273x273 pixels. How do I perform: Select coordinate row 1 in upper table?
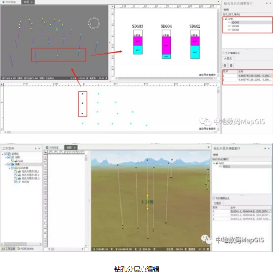coord(247,76)
